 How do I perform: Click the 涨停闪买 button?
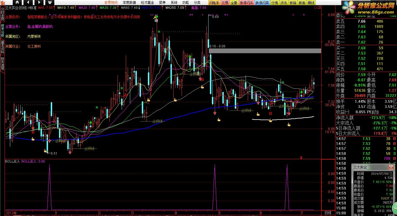[247, 3]
